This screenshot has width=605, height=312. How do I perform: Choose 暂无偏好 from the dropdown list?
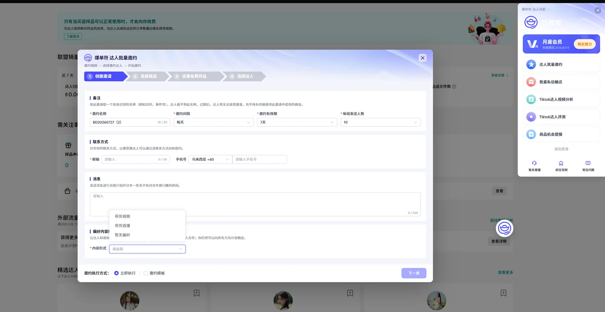click(147, 235)
